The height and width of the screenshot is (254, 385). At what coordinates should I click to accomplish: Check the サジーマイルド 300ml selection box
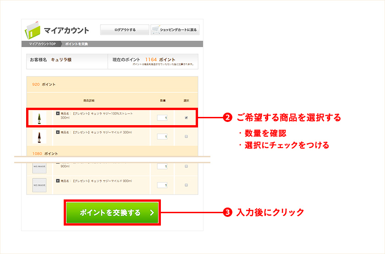pyautogui.click(x=186, y=136)
